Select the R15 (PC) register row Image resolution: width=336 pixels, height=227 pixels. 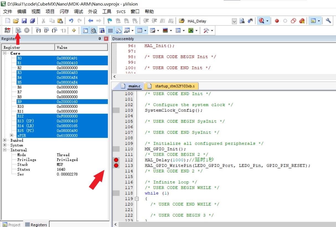click(x=62, y=131)
